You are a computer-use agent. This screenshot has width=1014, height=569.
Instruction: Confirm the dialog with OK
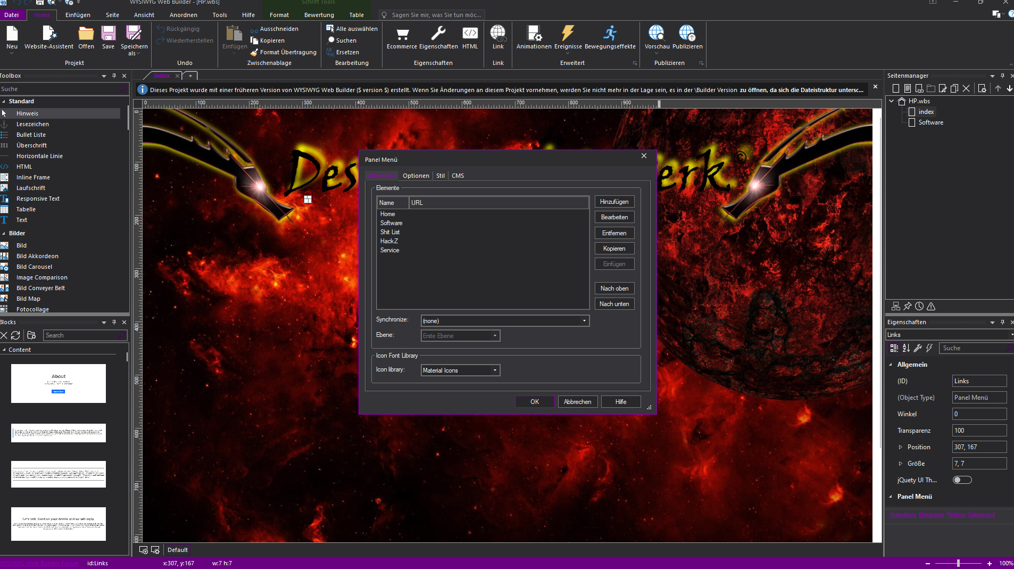535,402
